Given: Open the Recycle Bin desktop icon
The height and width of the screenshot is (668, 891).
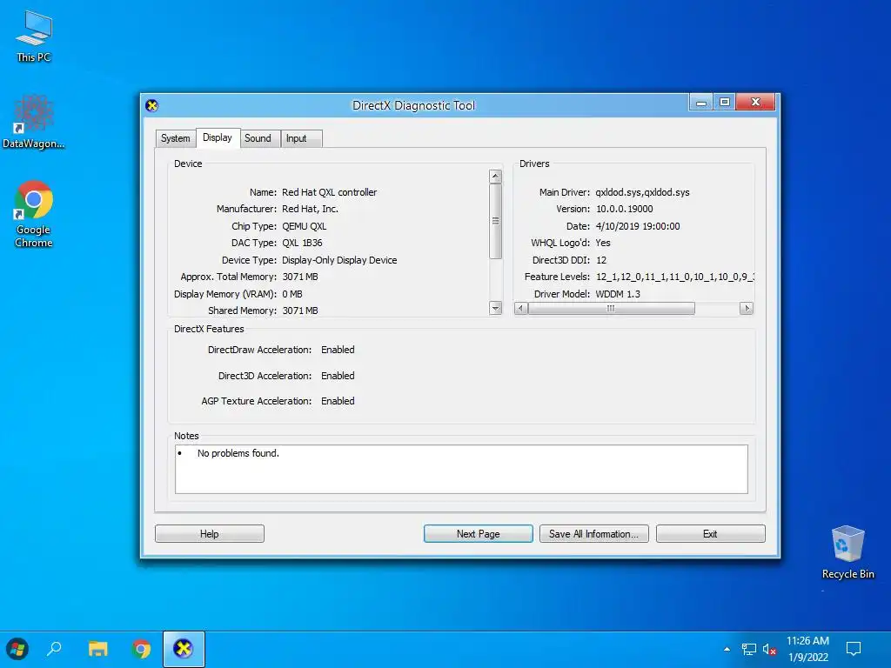Looking at the screenshot, I should pyautogui.click(x=847, y=552).
